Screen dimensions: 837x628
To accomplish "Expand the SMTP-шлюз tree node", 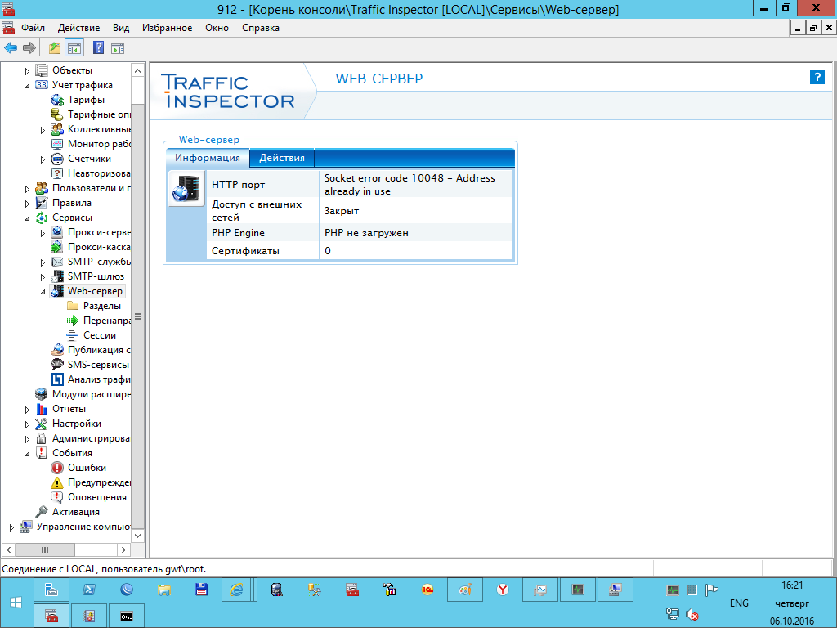I will click(x=43, y=277).
